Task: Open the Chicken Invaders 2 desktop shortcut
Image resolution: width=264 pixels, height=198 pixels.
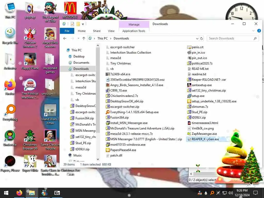Action: 30,38
